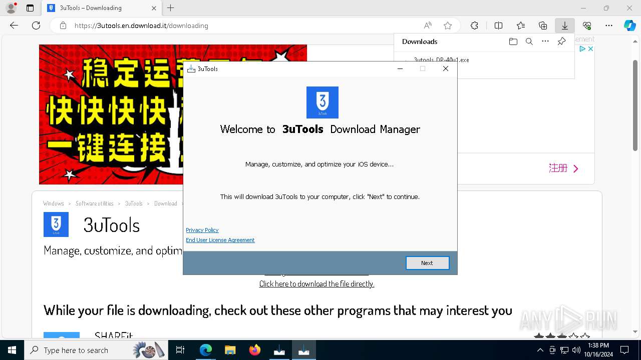Click the taskbar search box
Viewport: 641px width, 360px height.
[96, 350]
